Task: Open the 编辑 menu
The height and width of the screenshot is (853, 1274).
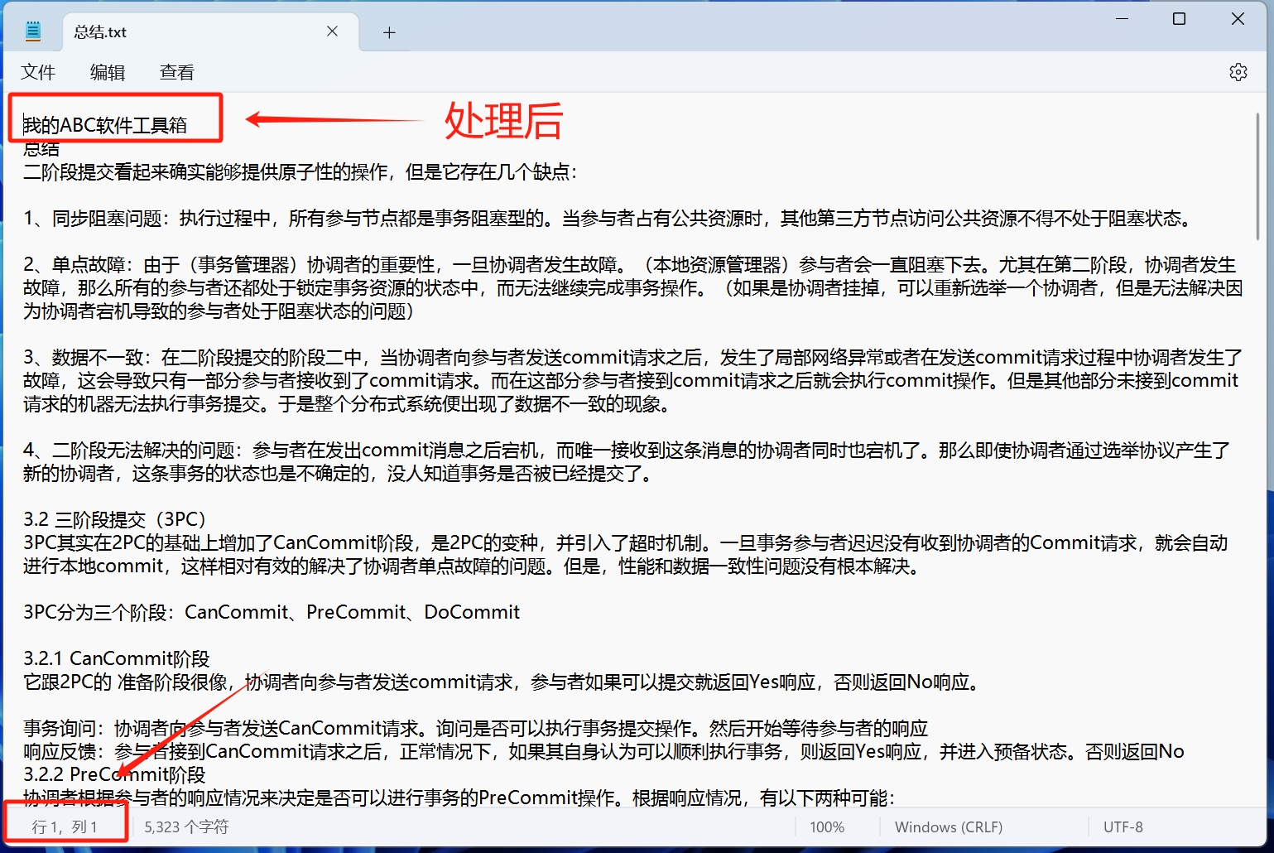Action: (108, 72)
